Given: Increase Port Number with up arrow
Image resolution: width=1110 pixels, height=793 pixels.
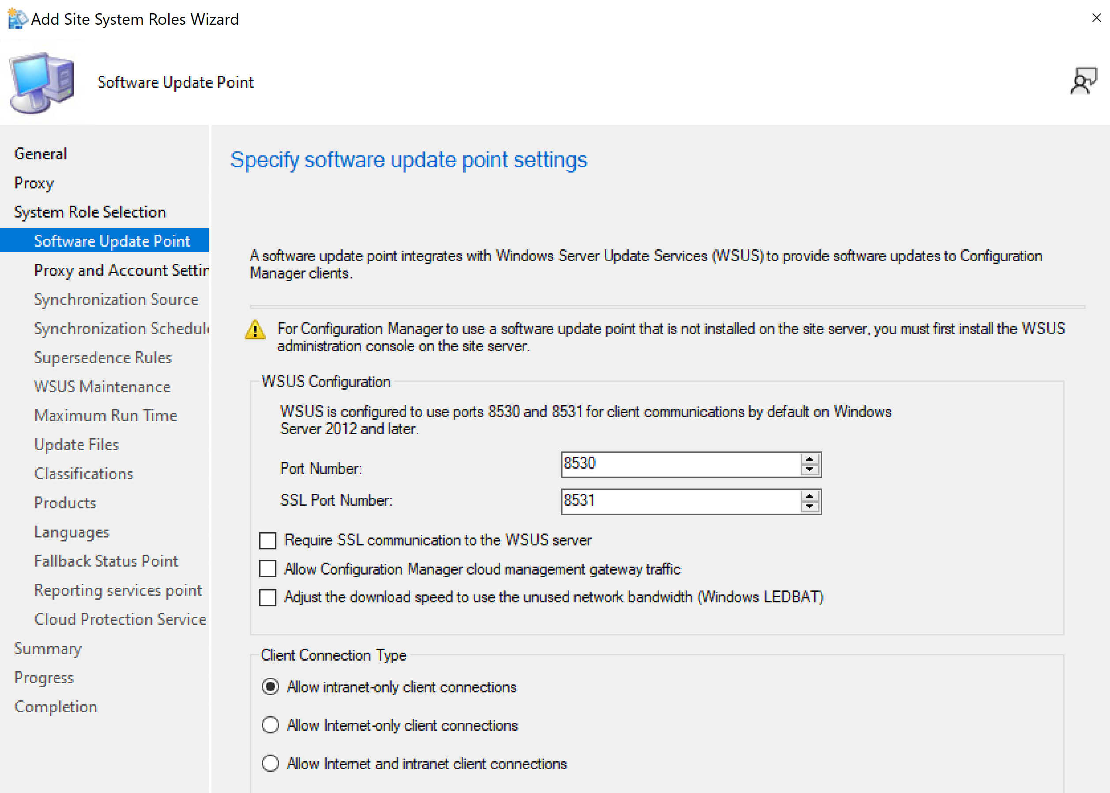Looking at the screenshot, I should click(x=809, y=459).
